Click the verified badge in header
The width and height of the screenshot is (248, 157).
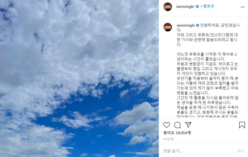point(197,6)
